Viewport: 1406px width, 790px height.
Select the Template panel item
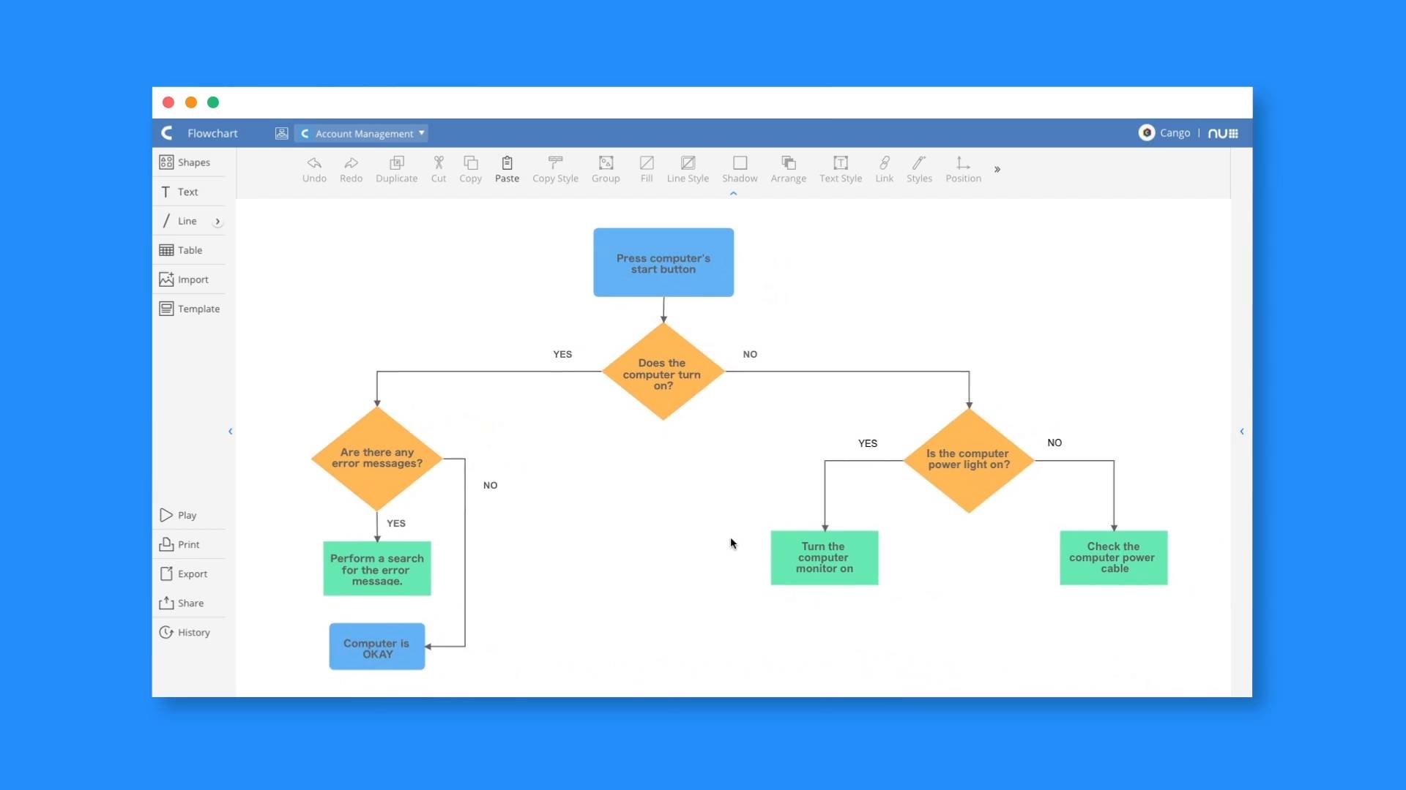[189, 308]
